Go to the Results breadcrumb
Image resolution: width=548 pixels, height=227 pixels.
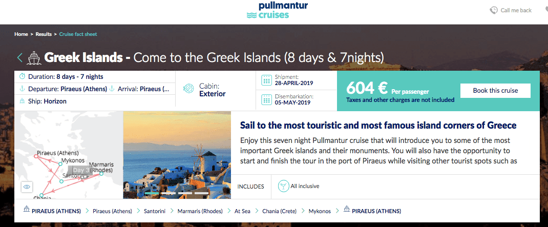[44, 34]
